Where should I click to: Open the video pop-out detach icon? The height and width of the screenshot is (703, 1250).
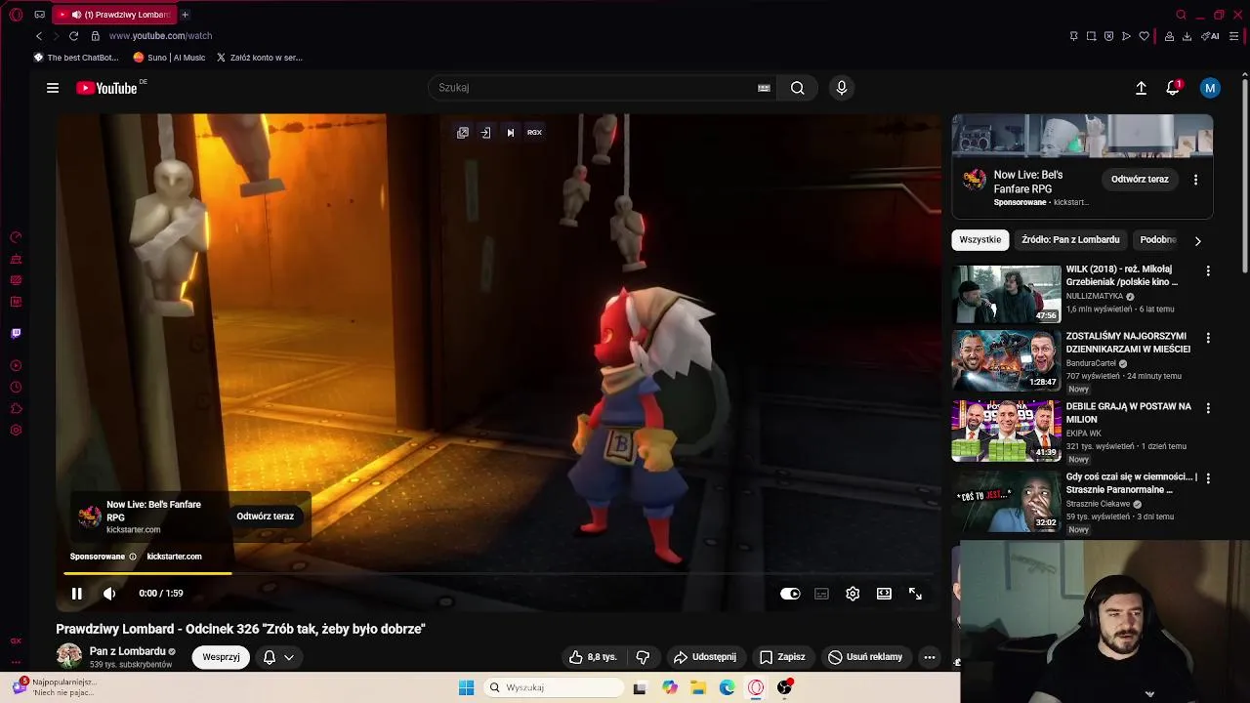click(x=463, y=133)
